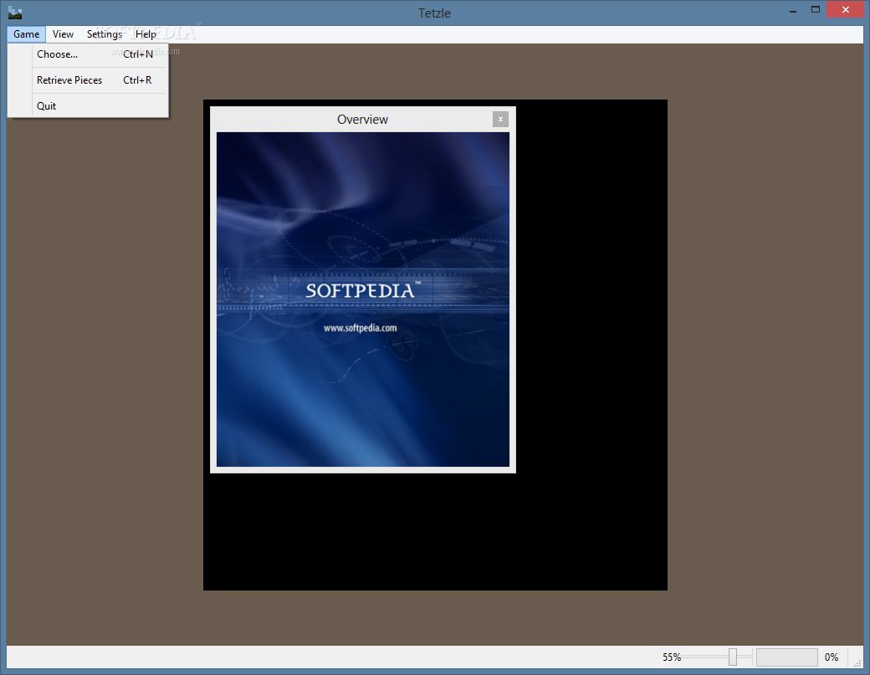Open the Game menu

pyautogui.click(x=26, y=34)
